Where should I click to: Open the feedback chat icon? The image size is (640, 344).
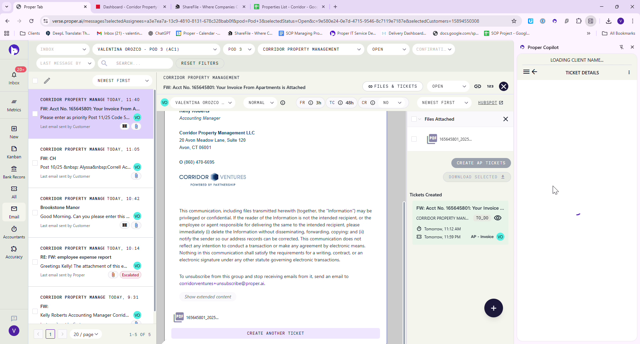[14, 318]
